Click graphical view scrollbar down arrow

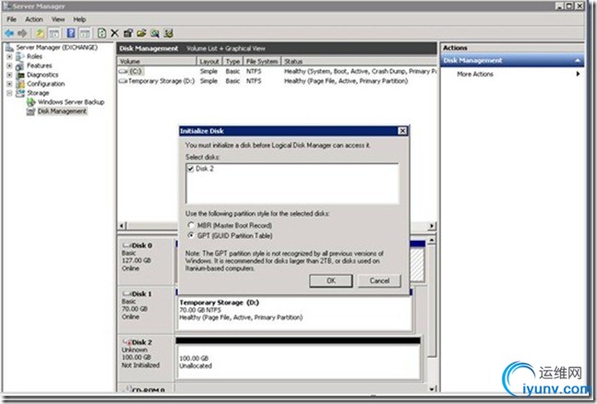(432, 388)
